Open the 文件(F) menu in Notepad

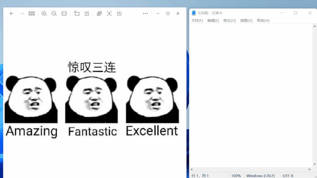pos(197,21)
